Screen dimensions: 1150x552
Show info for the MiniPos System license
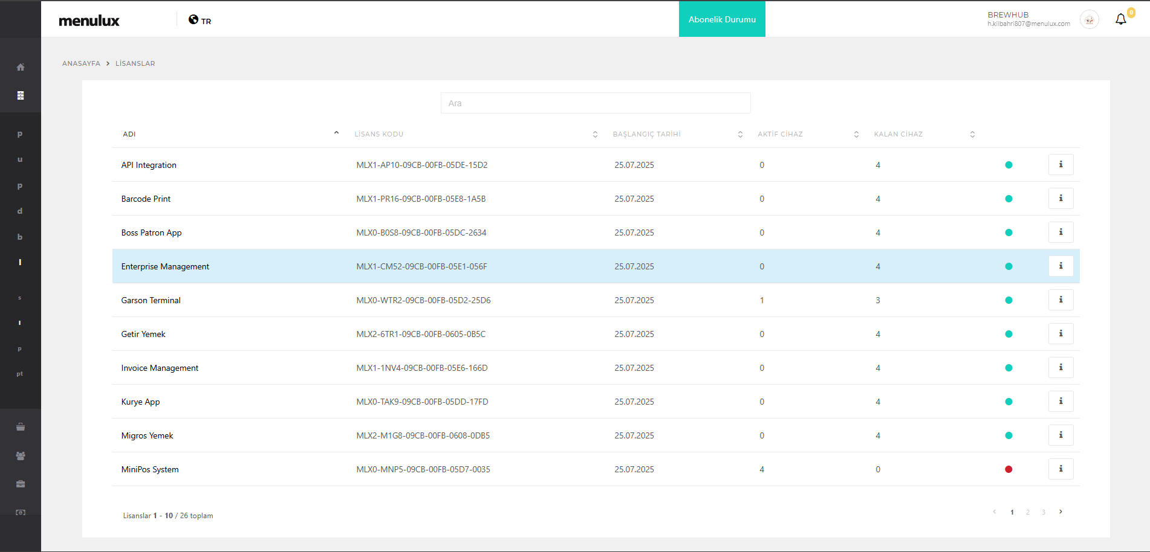coord(1061,469)
